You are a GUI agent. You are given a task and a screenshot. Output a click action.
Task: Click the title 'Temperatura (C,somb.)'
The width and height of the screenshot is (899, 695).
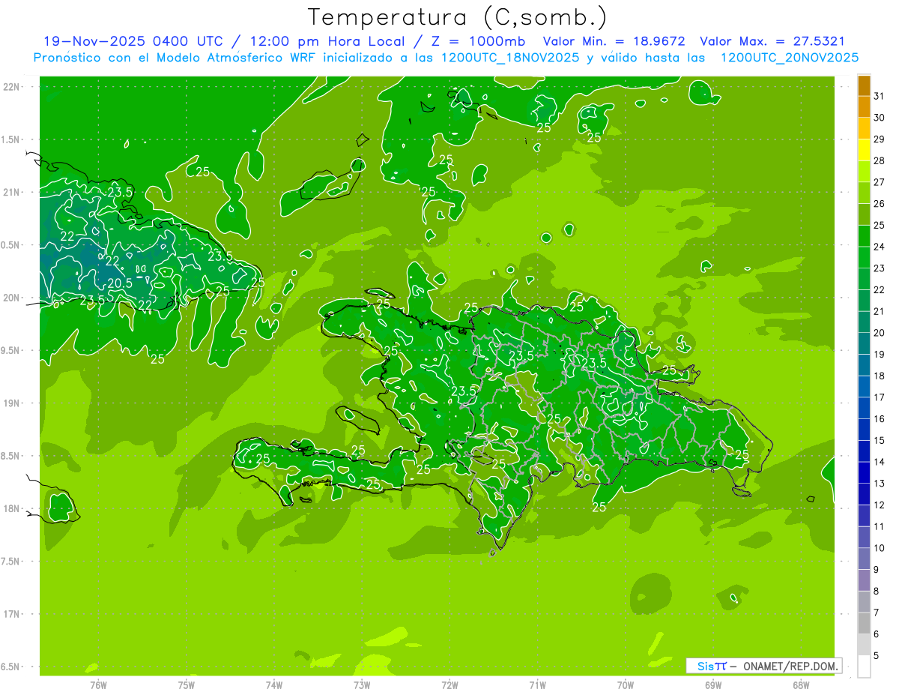click(458, 16)
